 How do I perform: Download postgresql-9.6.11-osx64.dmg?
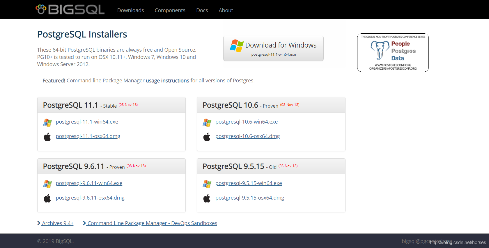pos(90,198)
